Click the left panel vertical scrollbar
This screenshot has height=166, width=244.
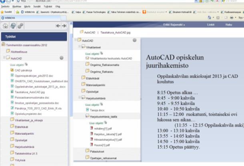click(x=72, y=75)
